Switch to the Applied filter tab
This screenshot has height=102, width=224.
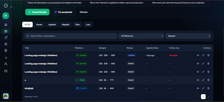click(x=52, y=24)
